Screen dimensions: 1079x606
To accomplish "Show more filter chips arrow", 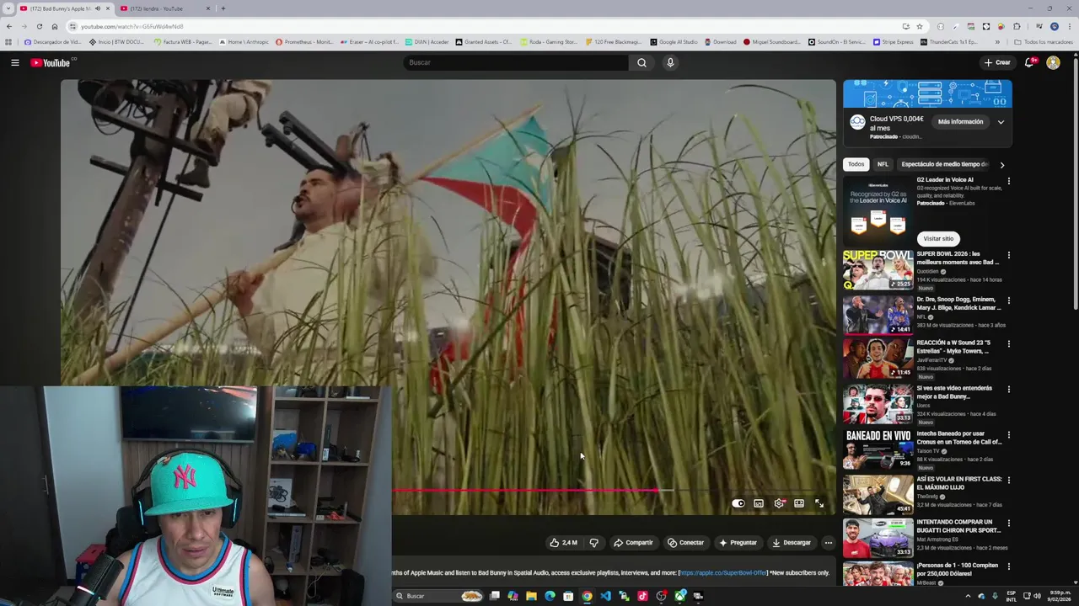I will pos(1001,165).
